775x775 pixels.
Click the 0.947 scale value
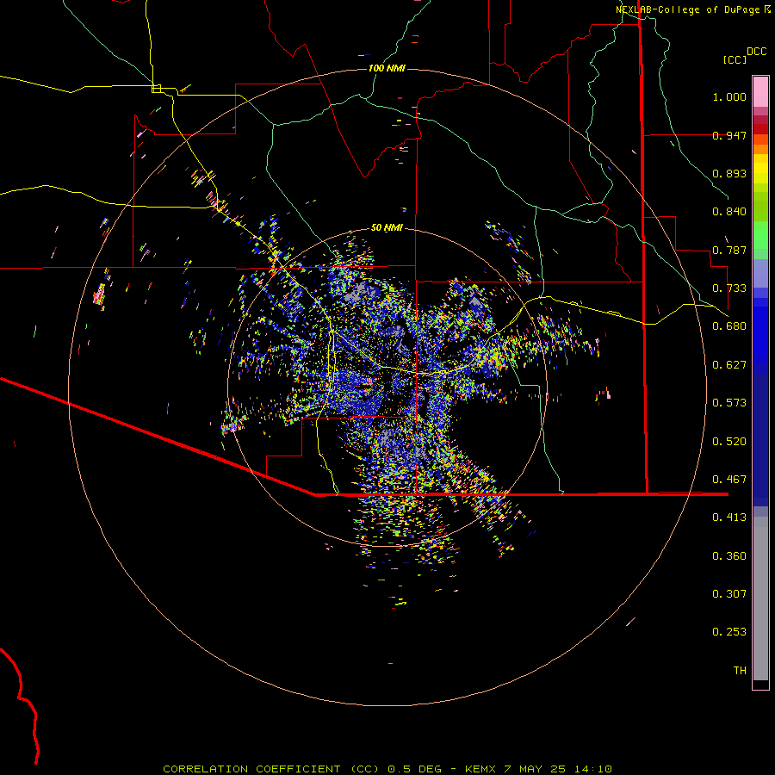[x=729, y=135]
